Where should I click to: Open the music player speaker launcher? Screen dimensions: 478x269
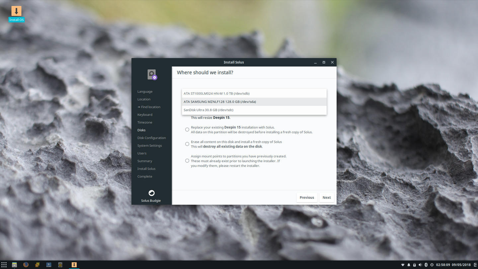click(60, 265)
